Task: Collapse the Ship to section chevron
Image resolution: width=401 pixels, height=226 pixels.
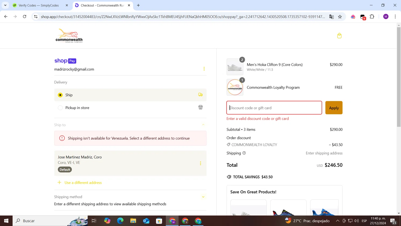Action: [x=203, y=125]
